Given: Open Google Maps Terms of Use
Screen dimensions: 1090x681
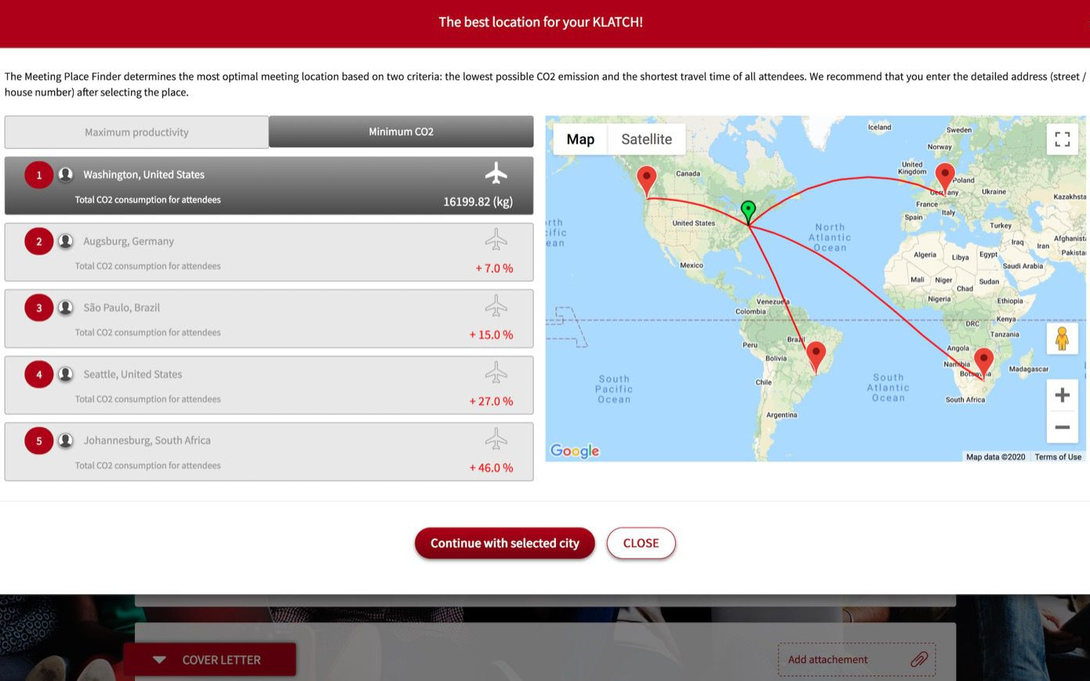Looking at the screenshot, I should pyautogui.click(x=1057, y=457).
